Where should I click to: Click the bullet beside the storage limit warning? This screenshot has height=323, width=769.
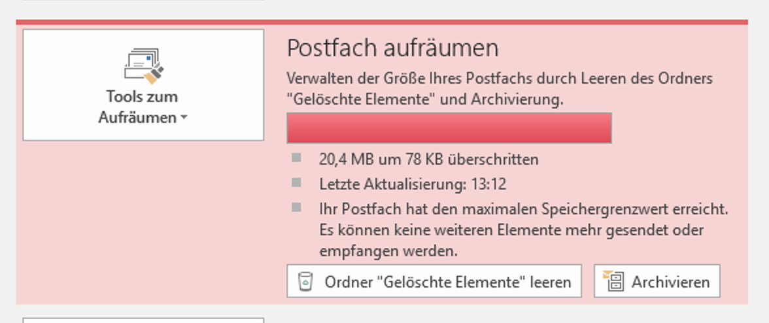(297, 207)
